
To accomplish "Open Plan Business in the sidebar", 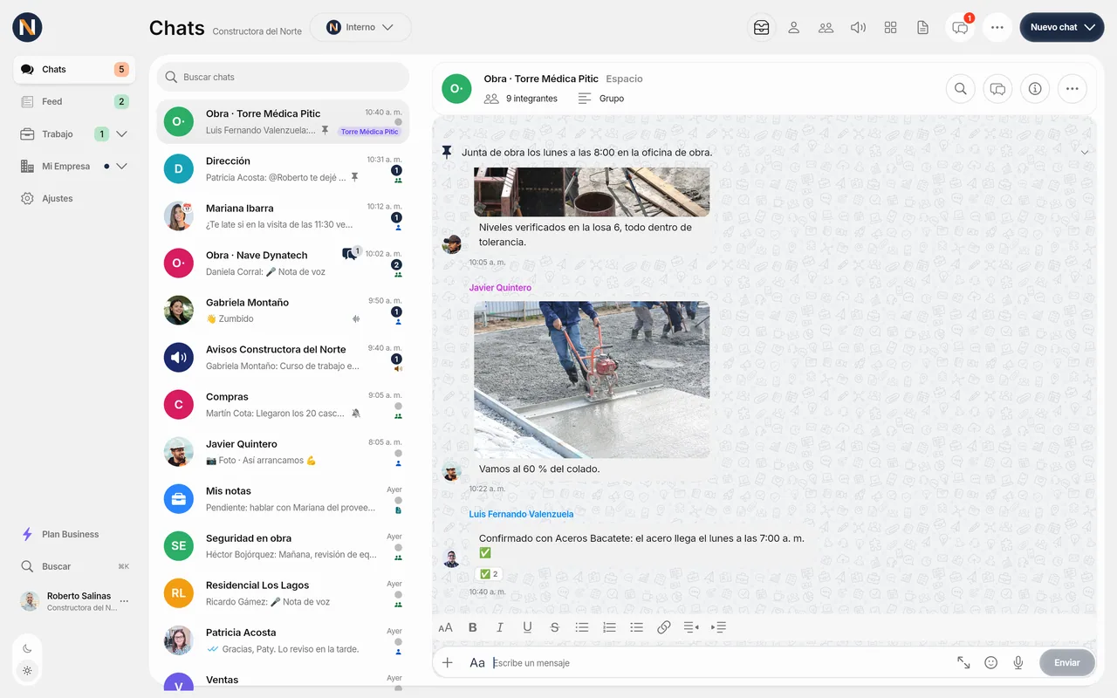I will pyautogui.click(x=74, y=535).
